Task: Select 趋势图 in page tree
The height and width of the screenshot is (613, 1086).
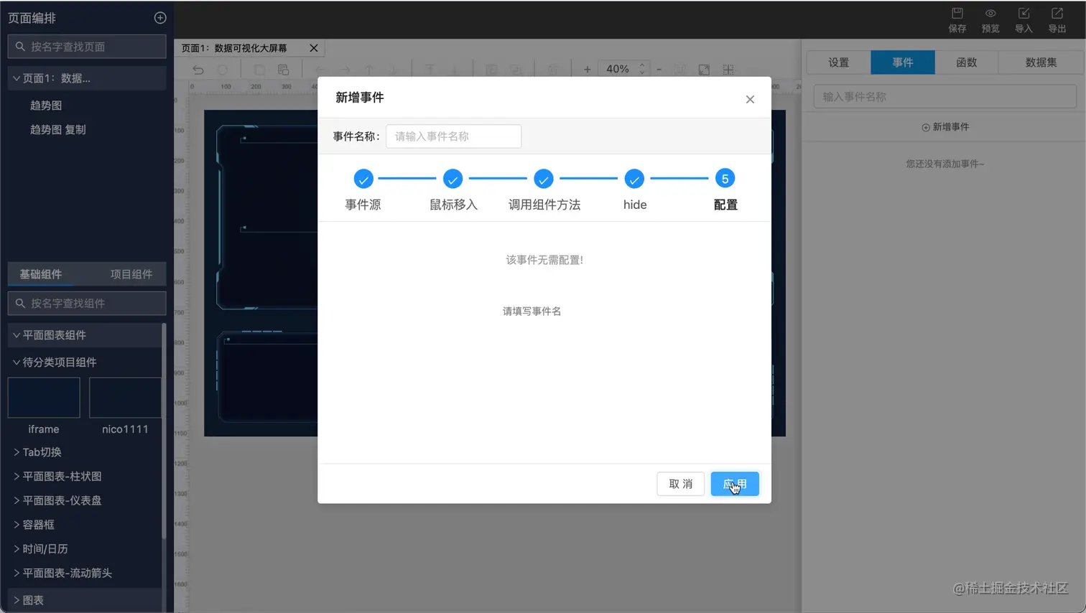Action: point(46,106)
